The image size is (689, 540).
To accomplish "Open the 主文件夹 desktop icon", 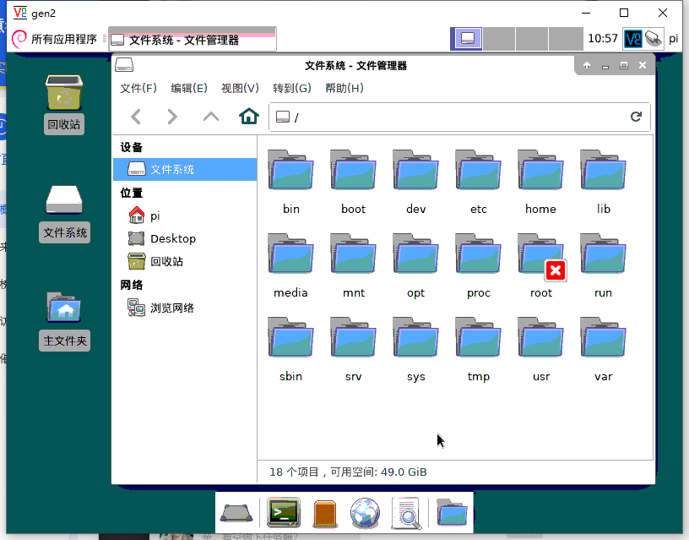I will (x=64, y=321).
